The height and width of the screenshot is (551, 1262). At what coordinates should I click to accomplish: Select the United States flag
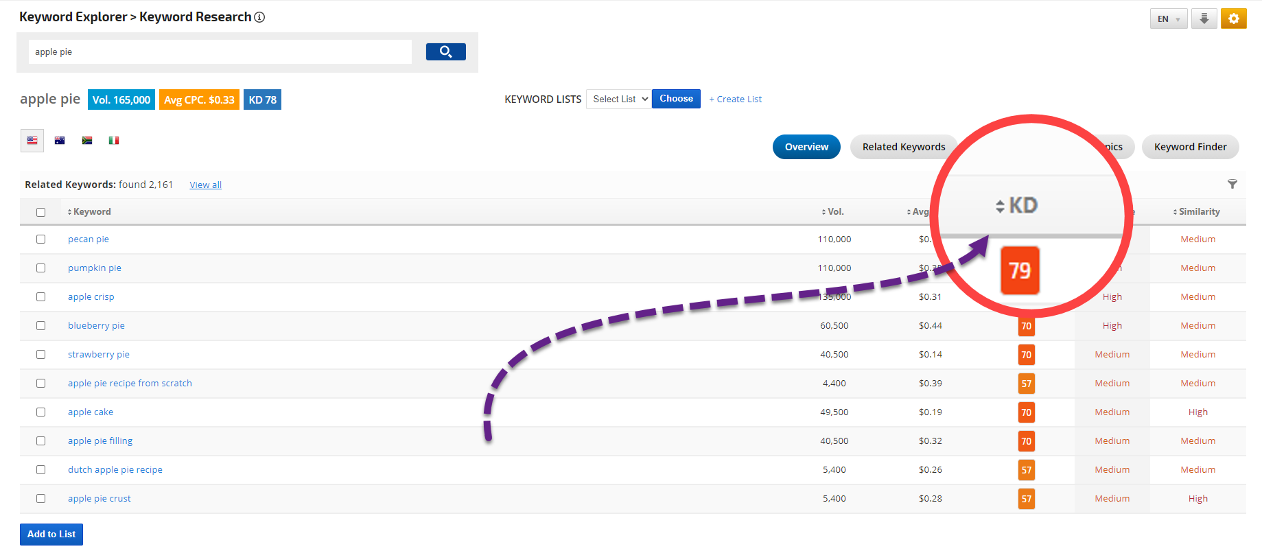(x=32, y=141)
